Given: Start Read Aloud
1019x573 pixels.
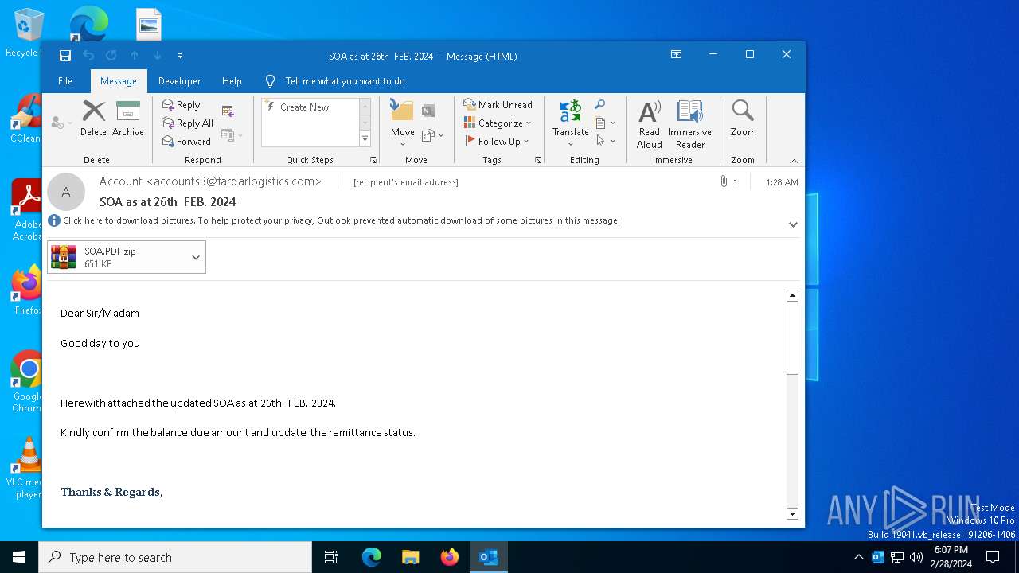Looking at the screenshot, I should click(650, 123).
